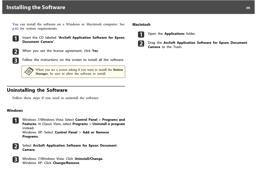Click the bold Change/Remove text
Viewport: 263px width, 182px height.
(66, 163)
